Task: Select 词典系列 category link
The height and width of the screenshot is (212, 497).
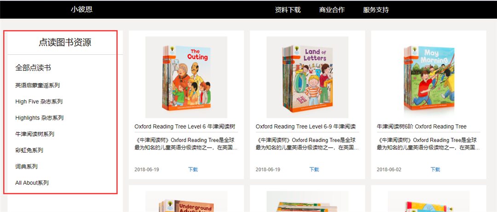Action: tap(26, 166)
